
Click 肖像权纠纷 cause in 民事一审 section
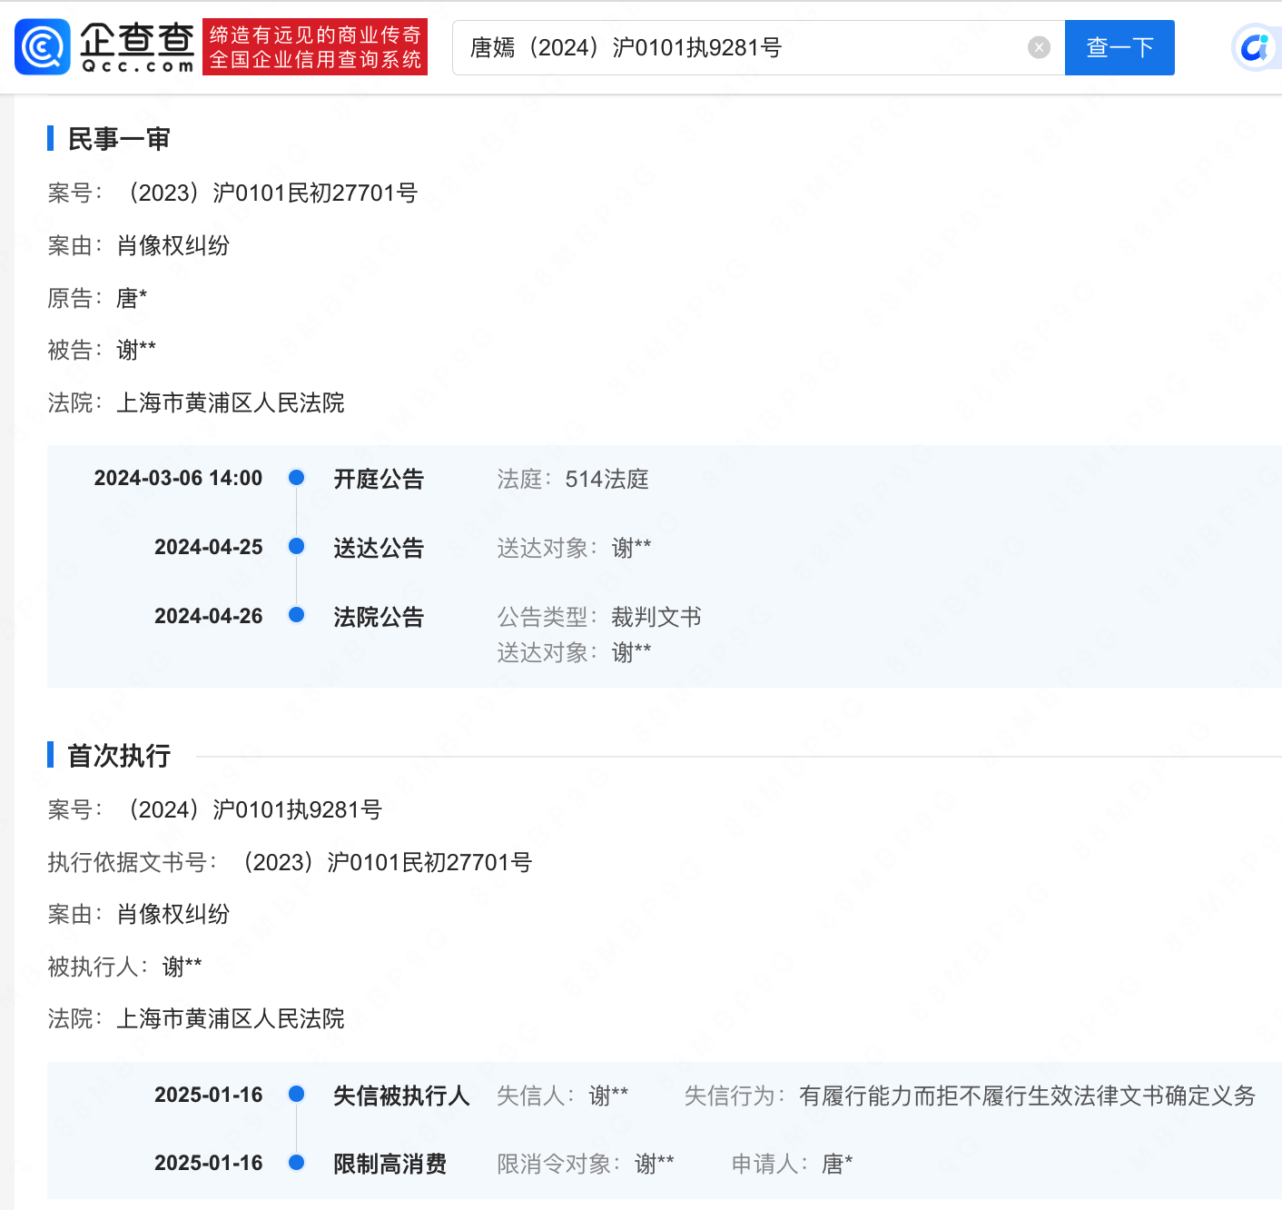click(173, 245)
